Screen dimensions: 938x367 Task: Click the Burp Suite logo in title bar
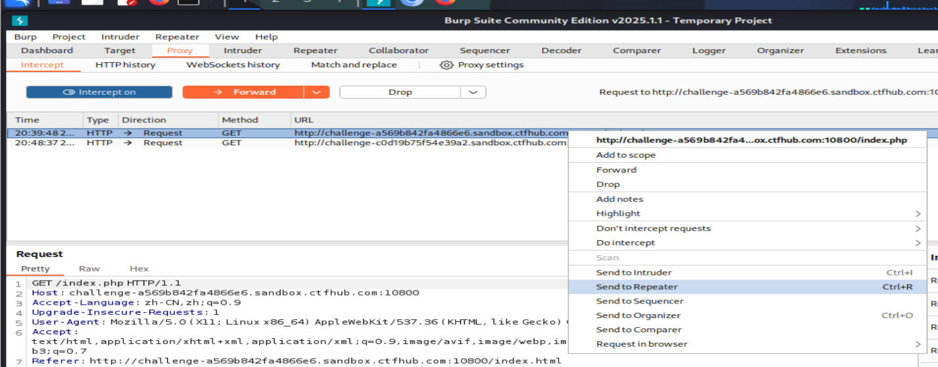pos(20,20)
